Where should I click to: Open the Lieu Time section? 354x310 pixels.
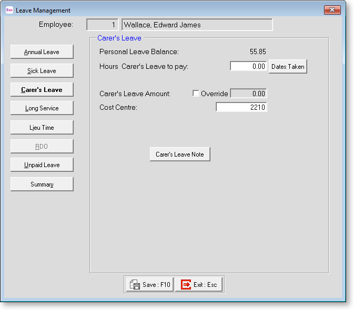coord(42,127)
